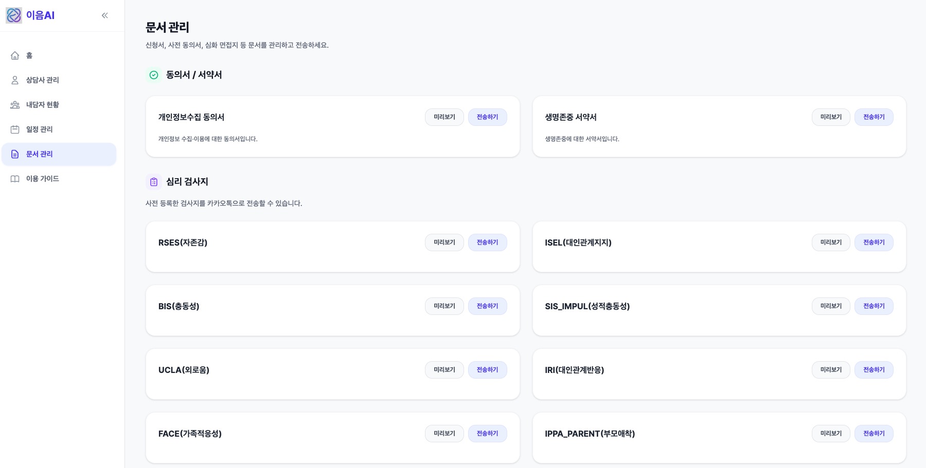The height and width of the screenshot is (468, 926).
Task: Click the 내담자 현황 group icon
Action: pyautogui.click(x=15, y=105)
